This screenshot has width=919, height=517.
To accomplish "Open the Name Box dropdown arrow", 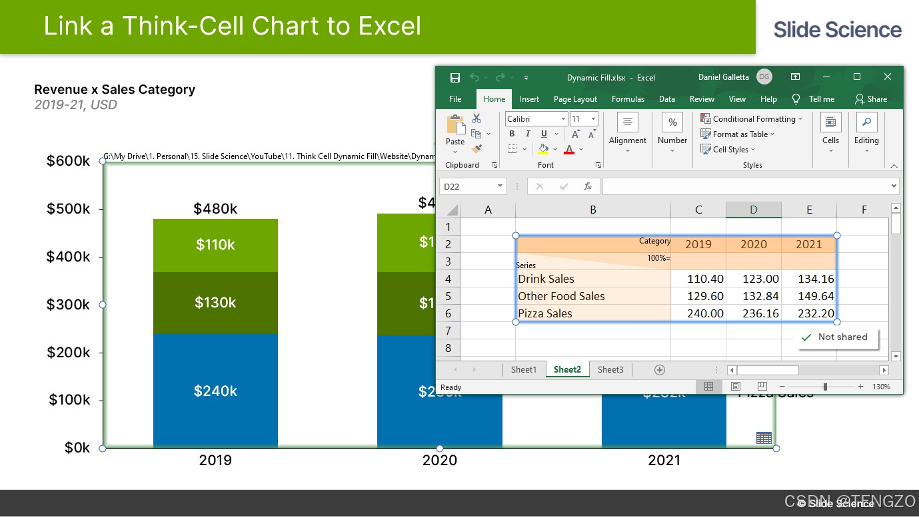I will click(500, 187).
